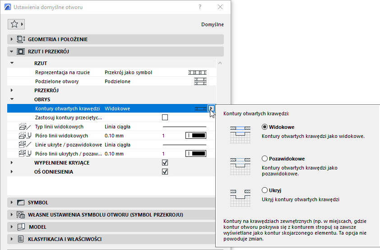Click the Podzielone otwory preview icon
The width and height of the screenshot is (380, 250).
tap(200, 81)
